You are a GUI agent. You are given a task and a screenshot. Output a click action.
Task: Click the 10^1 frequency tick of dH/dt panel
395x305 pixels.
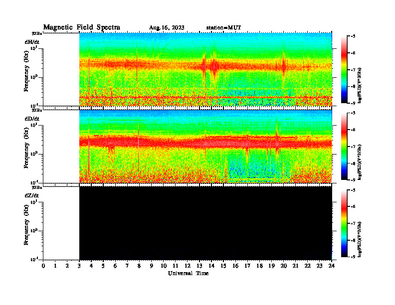[34, 48]
